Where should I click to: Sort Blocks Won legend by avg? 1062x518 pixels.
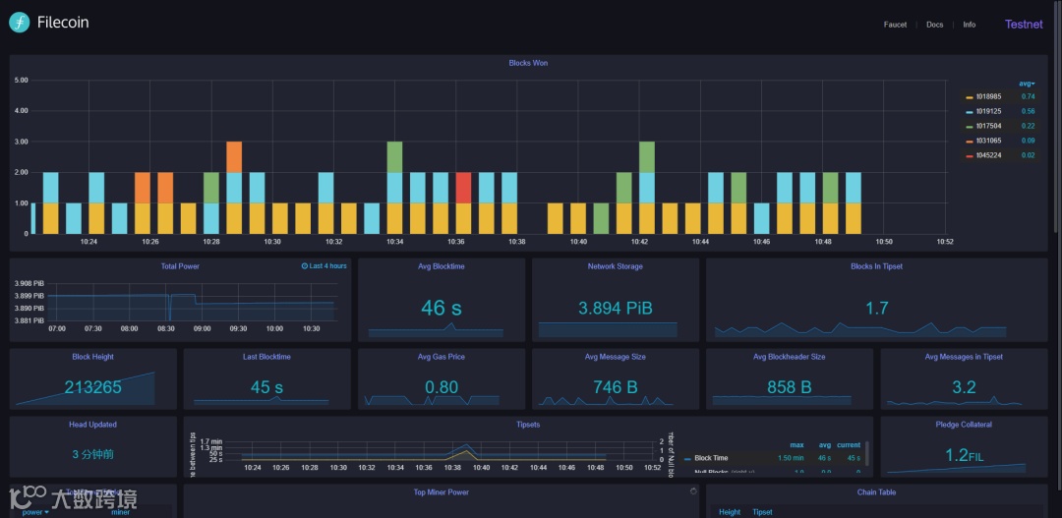1027,84
